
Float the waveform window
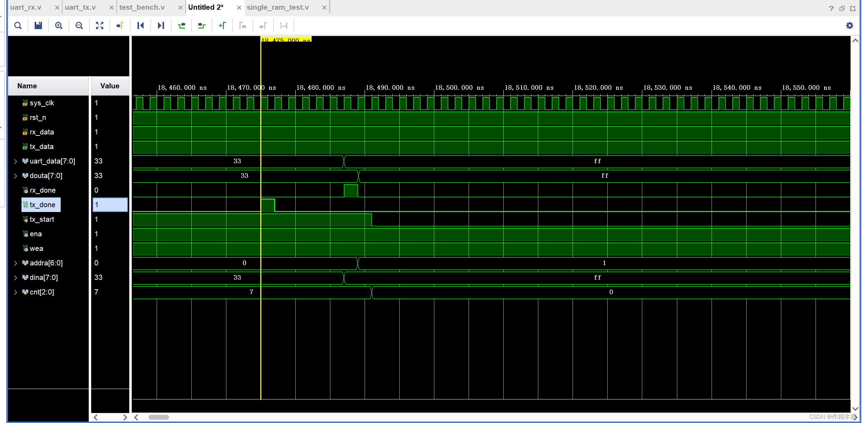(x=842, y=8)
